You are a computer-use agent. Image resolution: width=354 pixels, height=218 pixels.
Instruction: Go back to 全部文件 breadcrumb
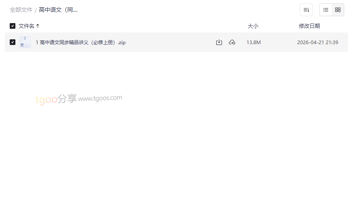(x=21, y=10)
